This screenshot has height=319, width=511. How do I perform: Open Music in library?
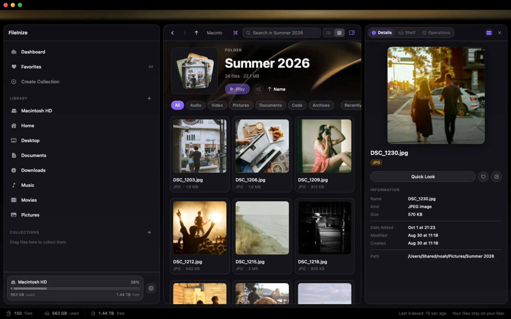click(82, 185)
